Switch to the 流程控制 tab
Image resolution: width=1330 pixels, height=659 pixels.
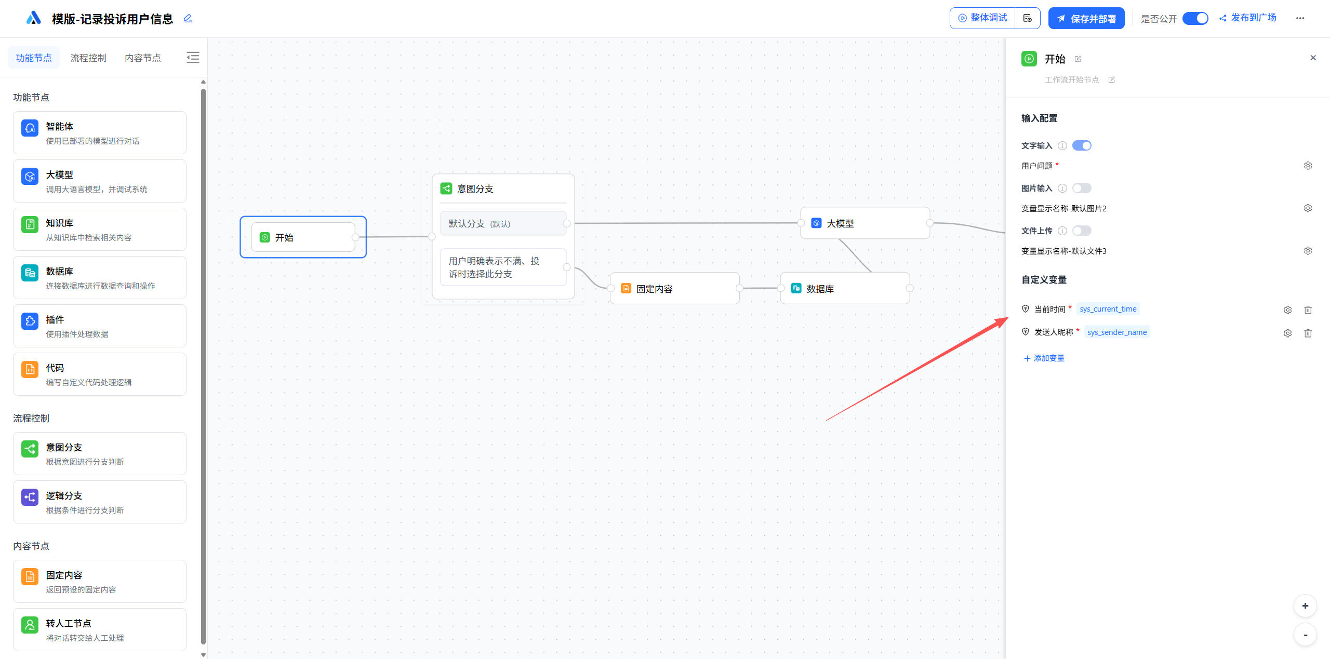point(88,58)
